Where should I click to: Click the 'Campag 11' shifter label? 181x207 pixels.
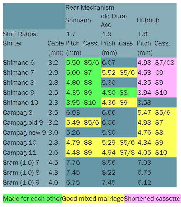(x=20, y=153)
